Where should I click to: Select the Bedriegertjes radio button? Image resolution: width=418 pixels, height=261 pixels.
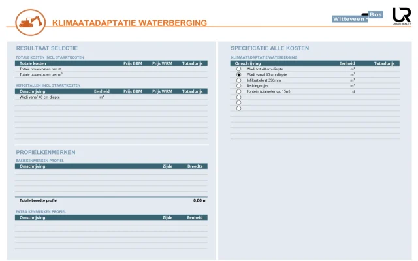[x=238, y=85]
